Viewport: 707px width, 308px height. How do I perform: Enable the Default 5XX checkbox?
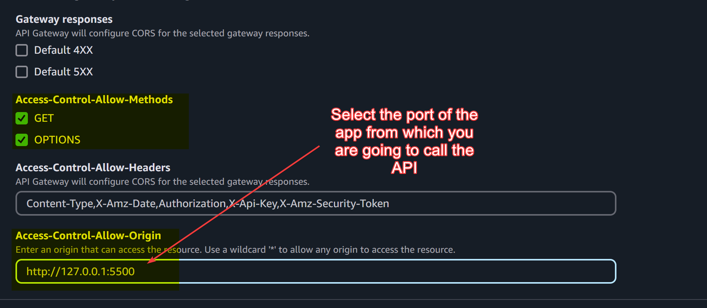pos(22,72)
